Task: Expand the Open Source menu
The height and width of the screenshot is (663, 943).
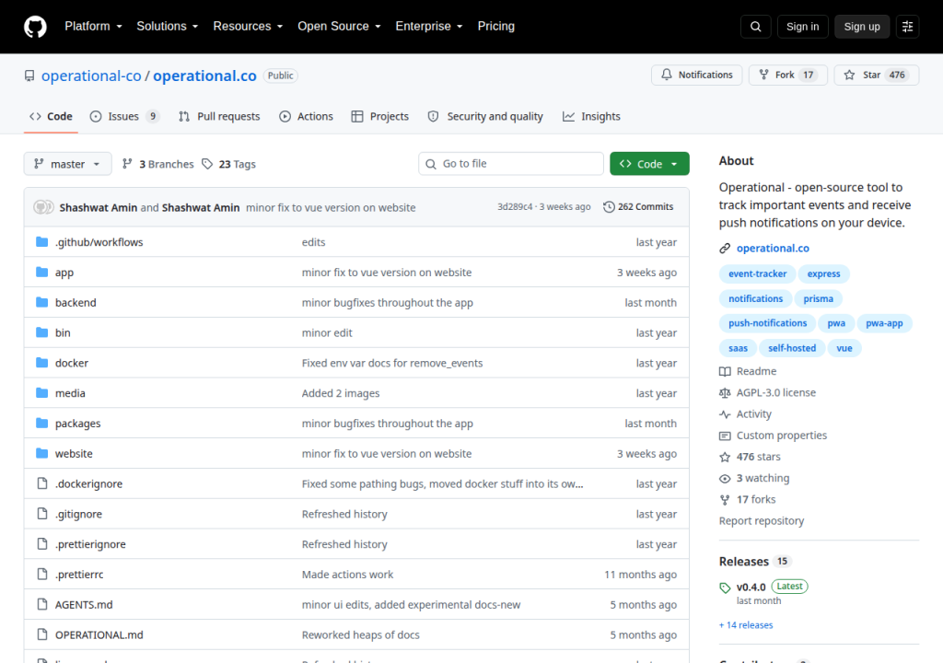Action: pos(339,27)
